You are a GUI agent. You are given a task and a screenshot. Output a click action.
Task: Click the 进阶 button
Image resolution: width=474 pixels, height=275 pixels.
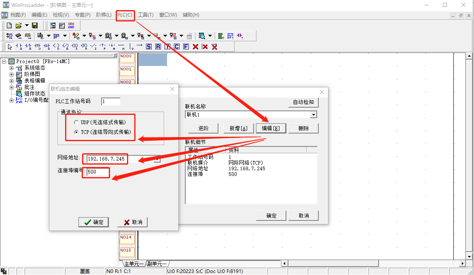[203, 129]
